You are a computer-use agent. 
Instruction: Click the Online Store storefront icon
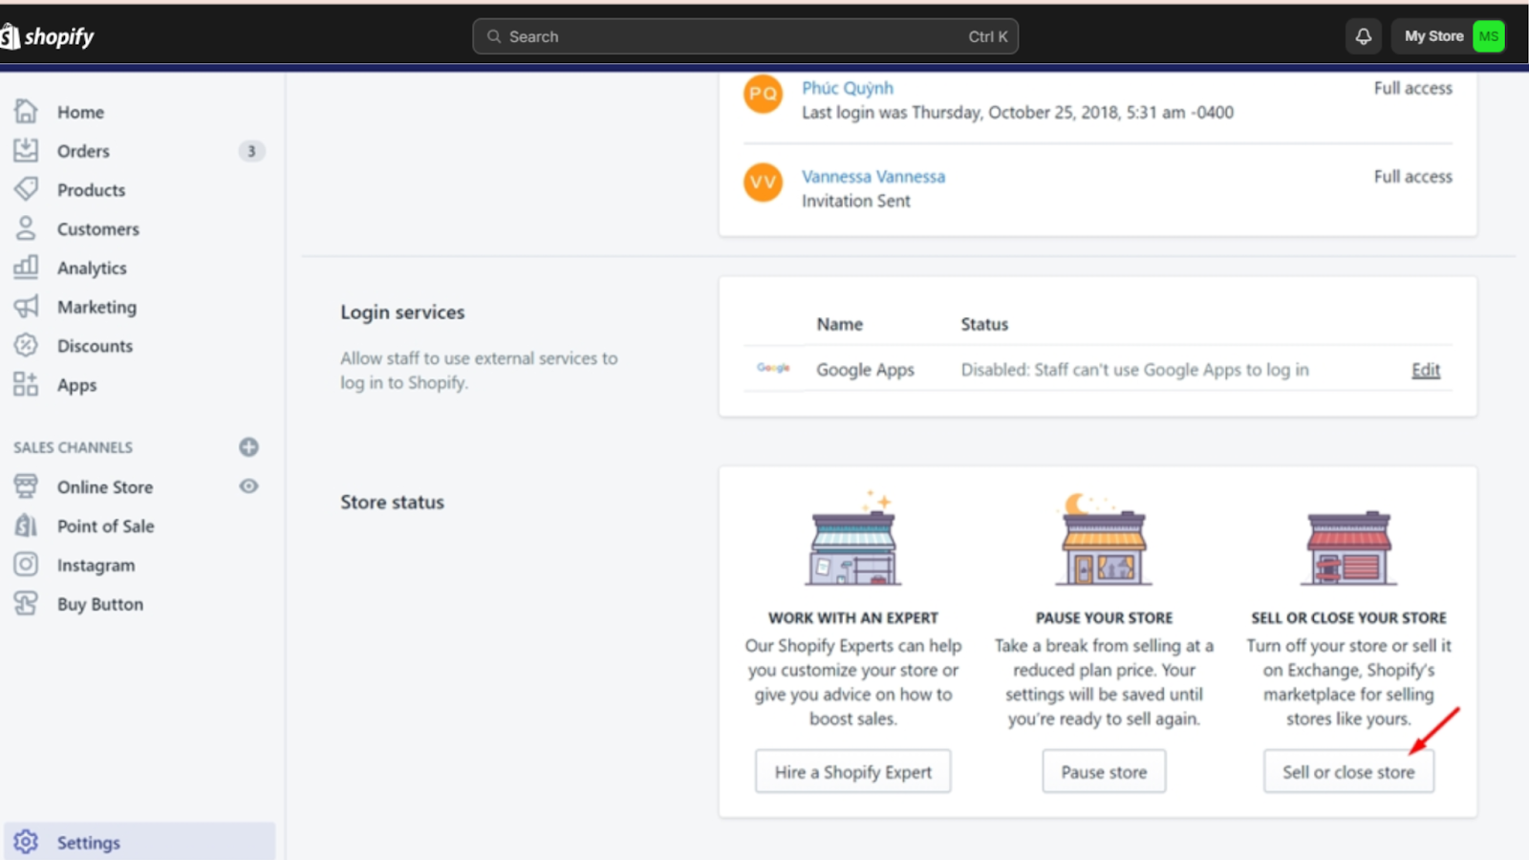[x=26, y=486]
